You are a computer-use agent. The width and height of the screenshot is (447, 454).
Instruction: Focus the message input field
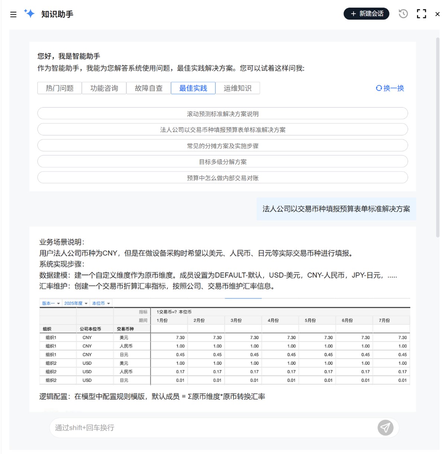[x=214, y=428]
